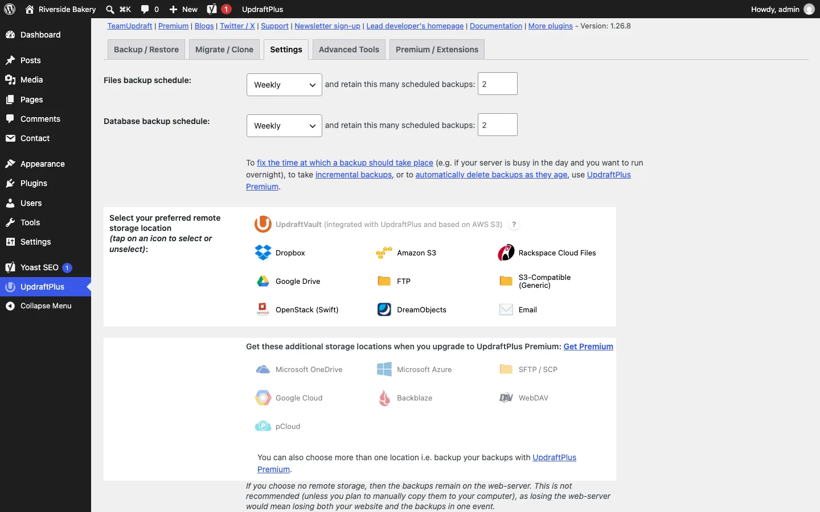This screenshot has height=512, width=820.
Task: Click Microsoft OneDrive premium storage icon
Action: click(x=263, y=369)
